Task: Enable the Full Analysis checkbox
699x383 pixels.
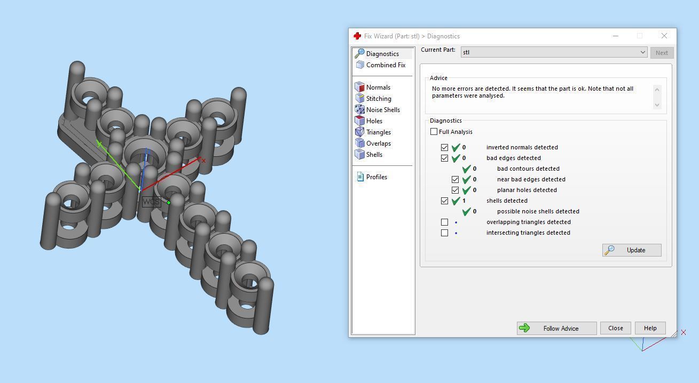Action: pyautogui.click(x=434, y=132)
